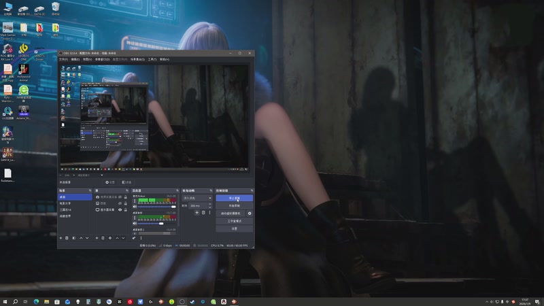Mute the second audio mixer track speaker

[135, 224]
